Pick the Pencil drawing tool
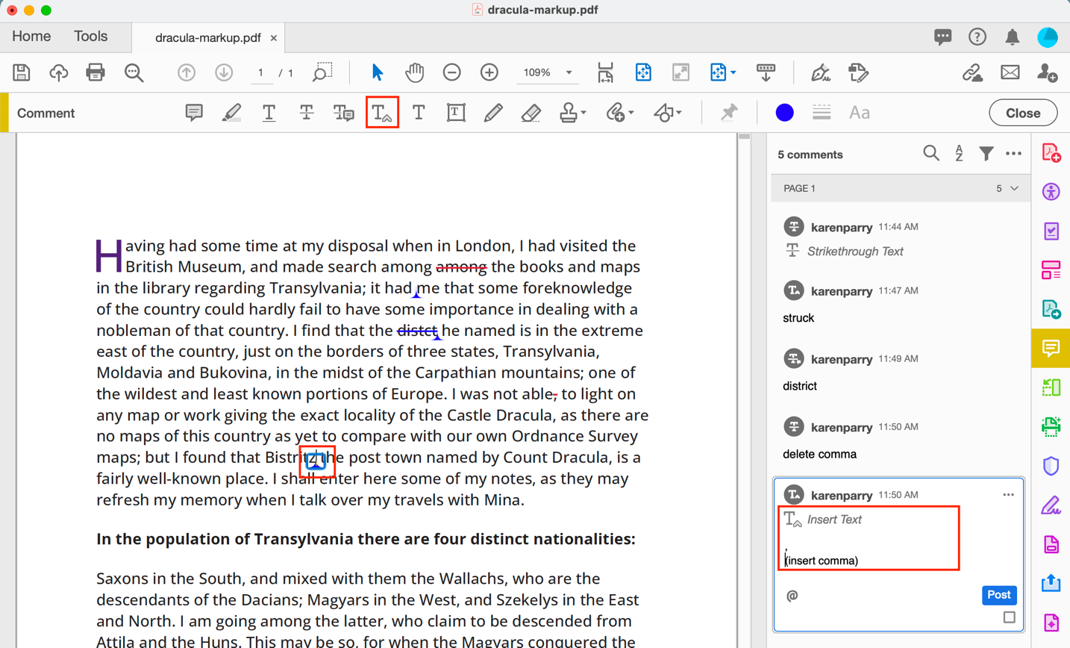 492,113
